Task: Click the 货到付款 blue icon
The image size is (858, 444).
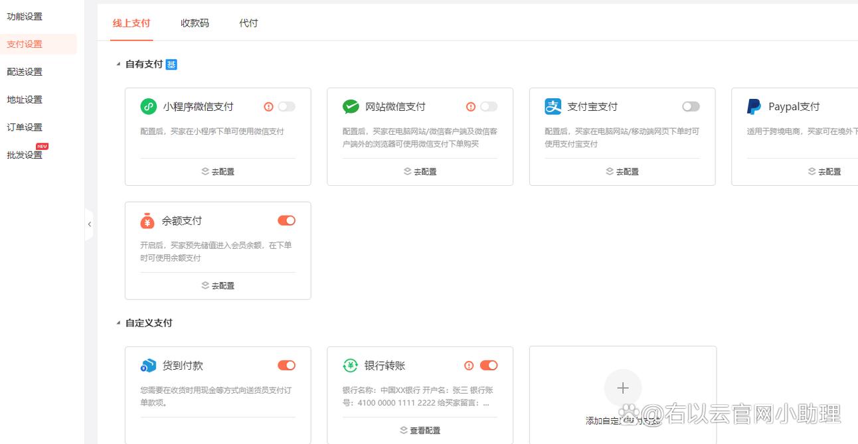Action: (x=147, y=365)
